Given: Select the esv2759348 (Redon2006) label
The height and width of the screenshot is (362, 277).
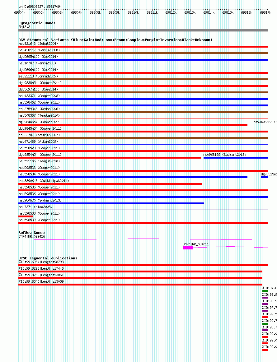Looking at the screenshot, I should coord(39,109).
